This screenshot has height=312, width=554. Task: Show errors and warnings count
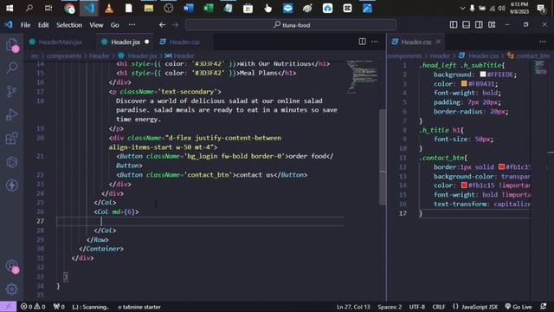[x=33, y=307]
